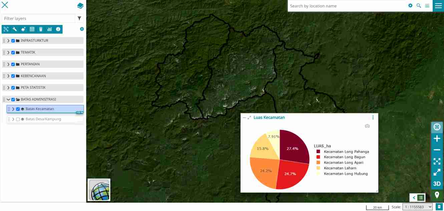
Task: Click the zoom to layer extent icon
Action: click(6, 29)
